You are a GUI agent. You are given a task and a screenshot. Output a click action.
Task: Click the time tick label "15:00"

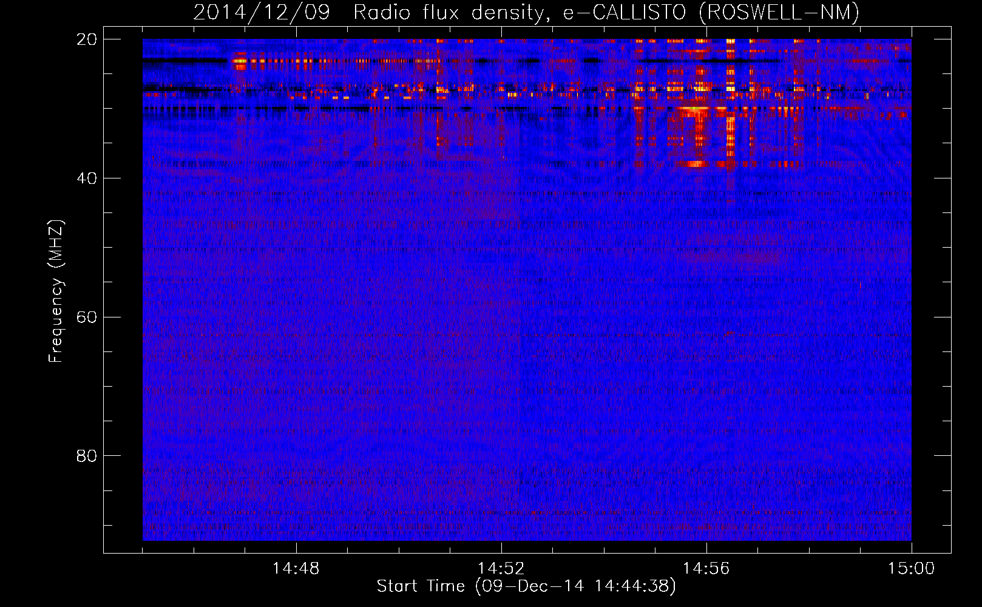[x=911, y=569]
